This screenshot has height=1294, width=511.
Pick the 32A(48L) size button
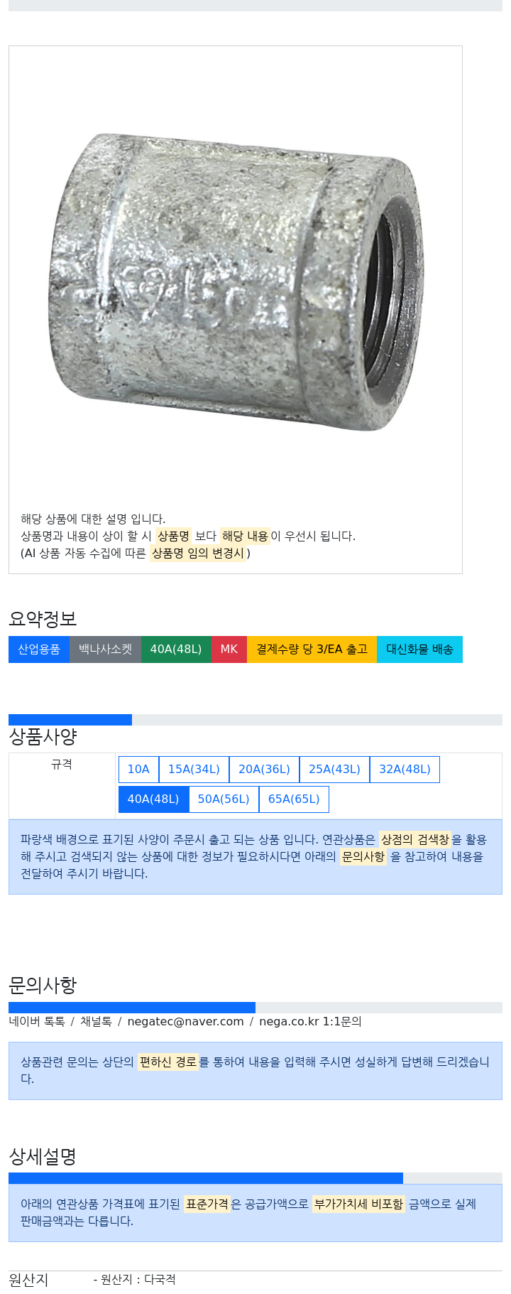[405, 769]
